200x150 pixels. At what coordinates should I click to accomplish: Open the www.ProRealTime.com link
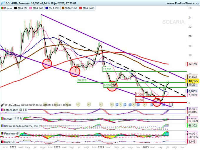click(183, 3)
